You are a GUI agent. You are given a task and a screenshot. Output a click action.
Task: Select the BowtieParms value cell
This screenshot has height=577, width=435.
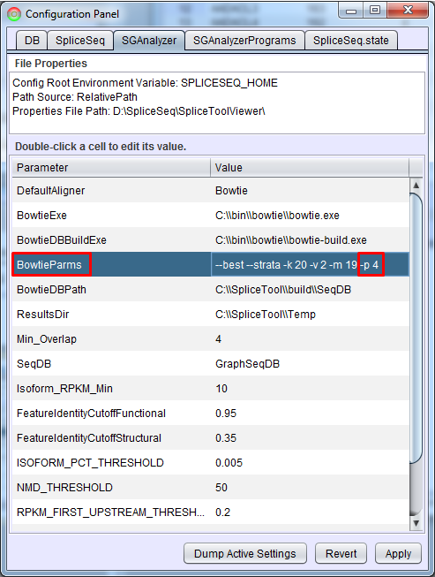pos(310,264)
